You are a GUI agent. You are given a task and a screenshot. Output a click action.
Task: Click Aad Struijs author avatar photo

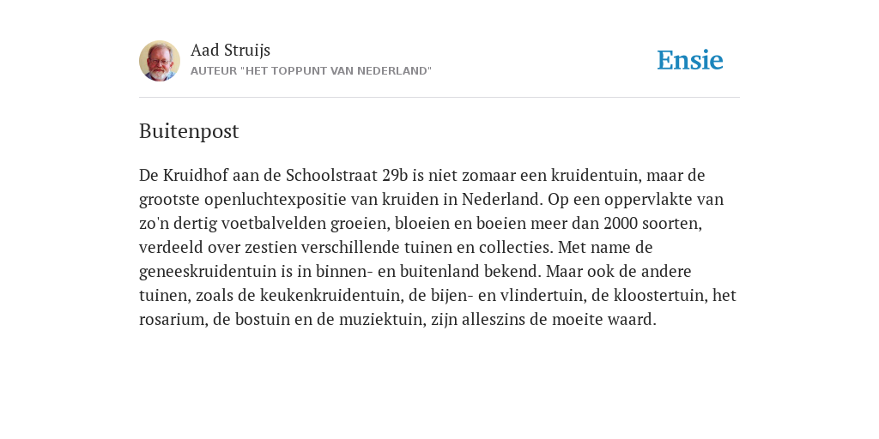pos(160,61)
